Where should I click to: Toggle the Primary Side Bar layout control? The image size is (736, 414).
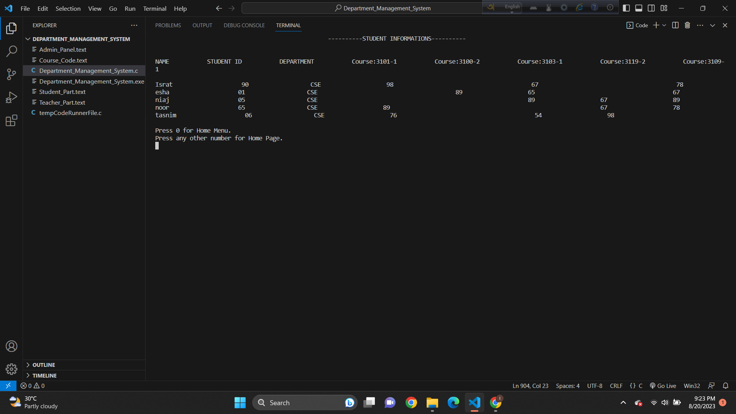point(626,8)
